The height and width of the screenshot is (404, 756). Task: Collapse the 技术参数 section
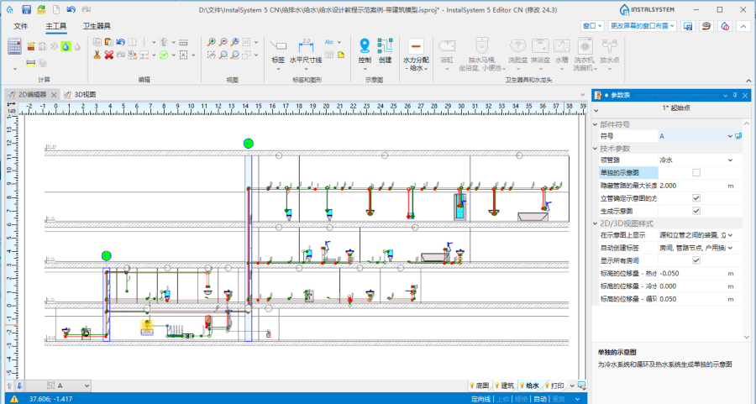(596, 148)
